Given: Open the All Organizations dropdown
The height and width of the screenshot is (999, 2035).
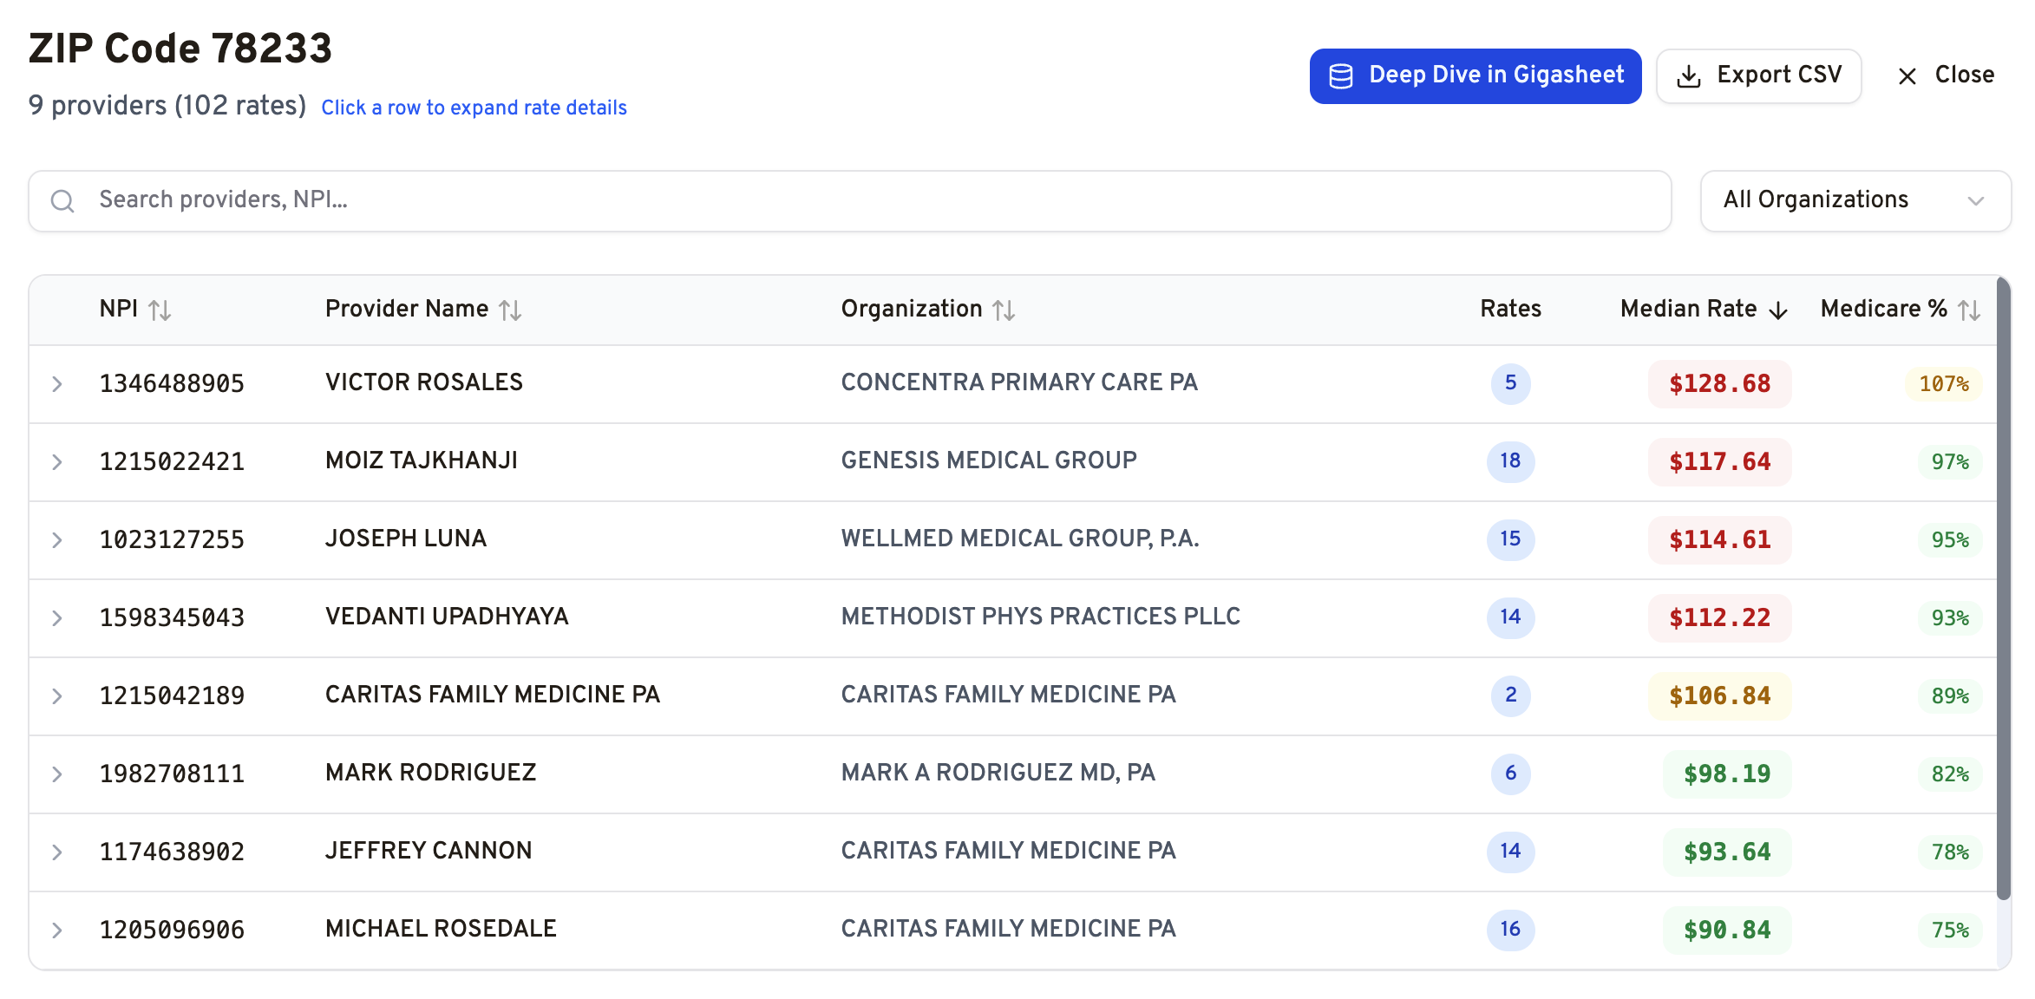Looking at the screenshot, I should pos(1855,200).
